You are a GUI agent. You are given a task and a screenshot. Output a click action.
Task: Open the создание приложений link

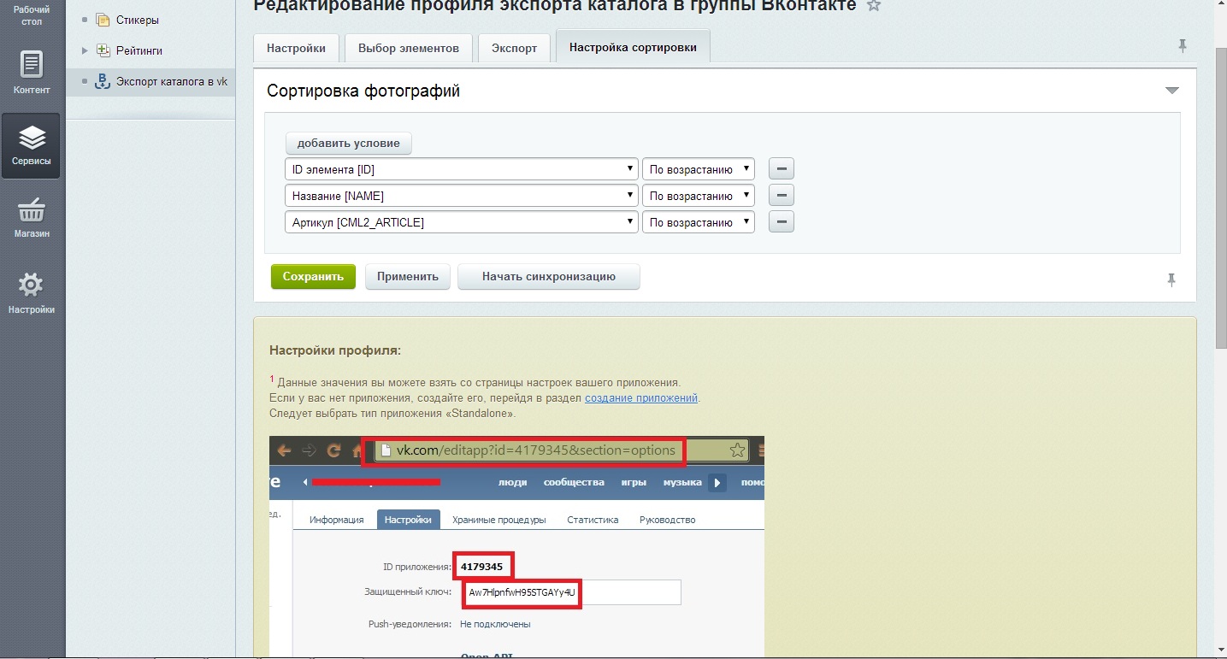641,397
